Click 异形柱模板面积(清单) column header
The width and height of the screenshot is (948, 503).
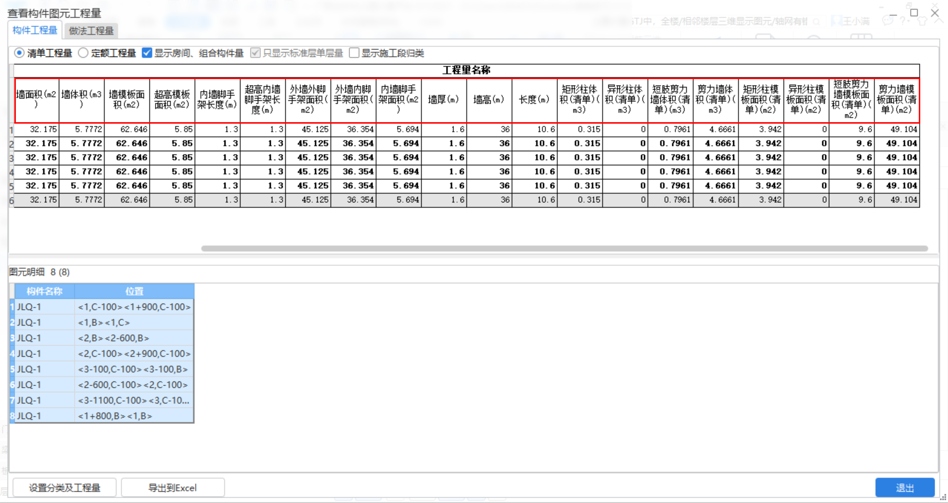coord(806,100)
